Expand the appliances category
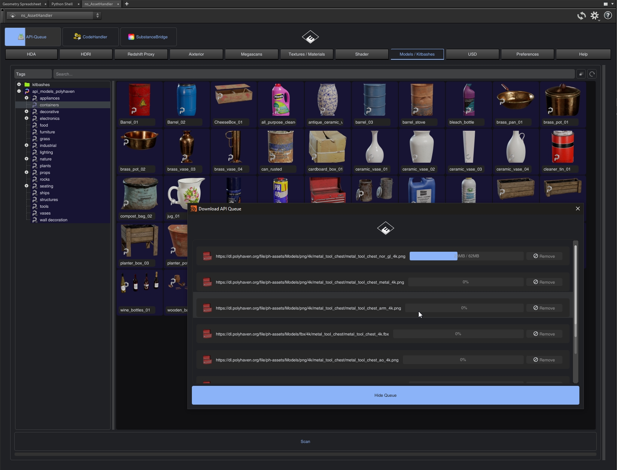 click(26, 98)
